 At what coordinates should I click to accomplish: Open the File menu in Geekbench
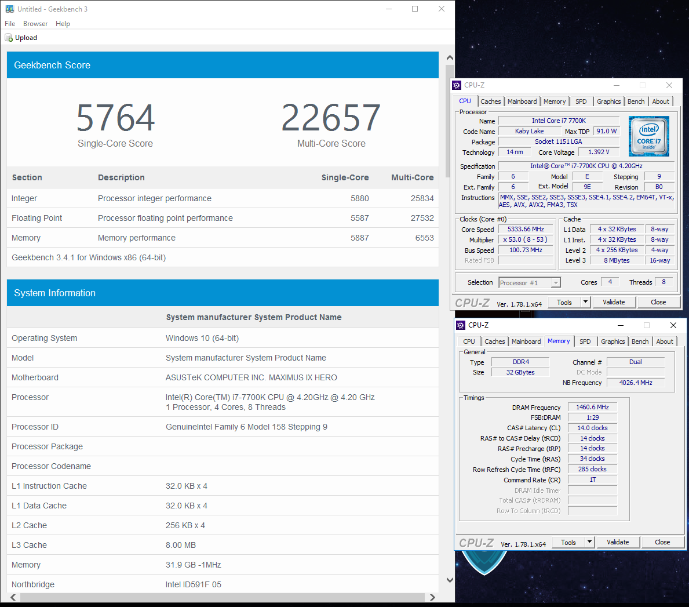[x=10, y=24]
